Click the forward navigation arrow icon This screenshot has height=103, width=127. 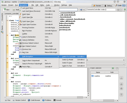pos(118,10)
